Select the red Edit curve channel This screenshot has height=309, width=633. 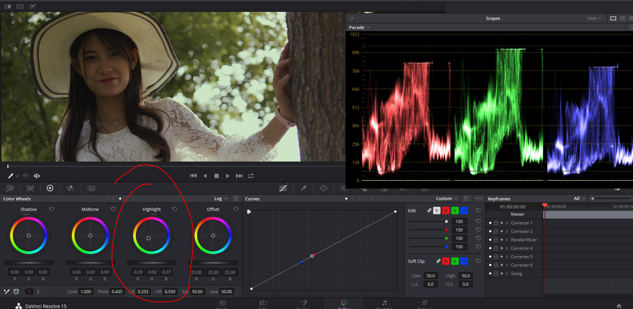point(446,211)
